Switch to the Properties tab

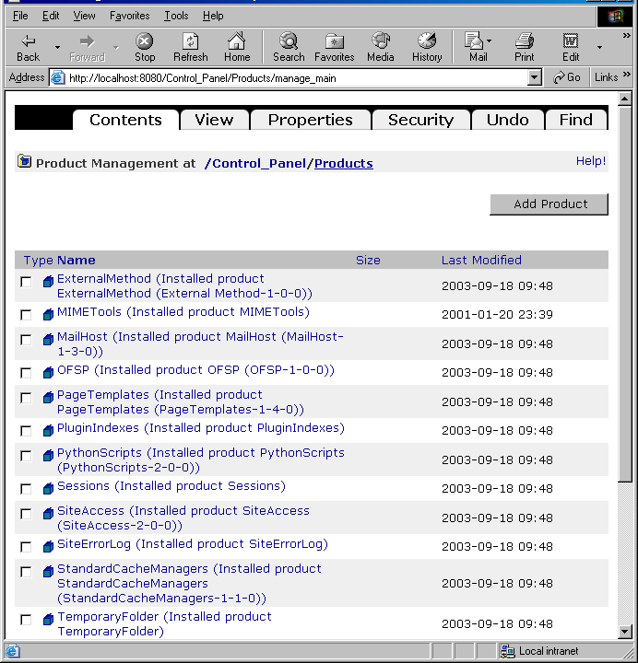311,120
